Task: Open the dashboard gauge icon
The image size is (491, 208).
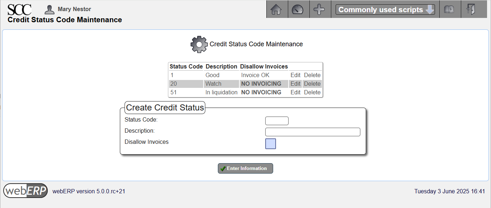Action: pyautogui.click(x=298, y=9)
